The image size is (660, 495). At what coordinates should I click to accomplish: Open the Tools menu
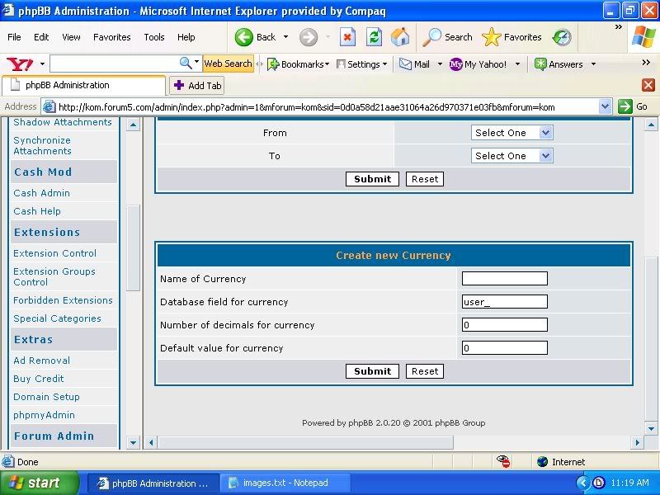tap(154, 37)
